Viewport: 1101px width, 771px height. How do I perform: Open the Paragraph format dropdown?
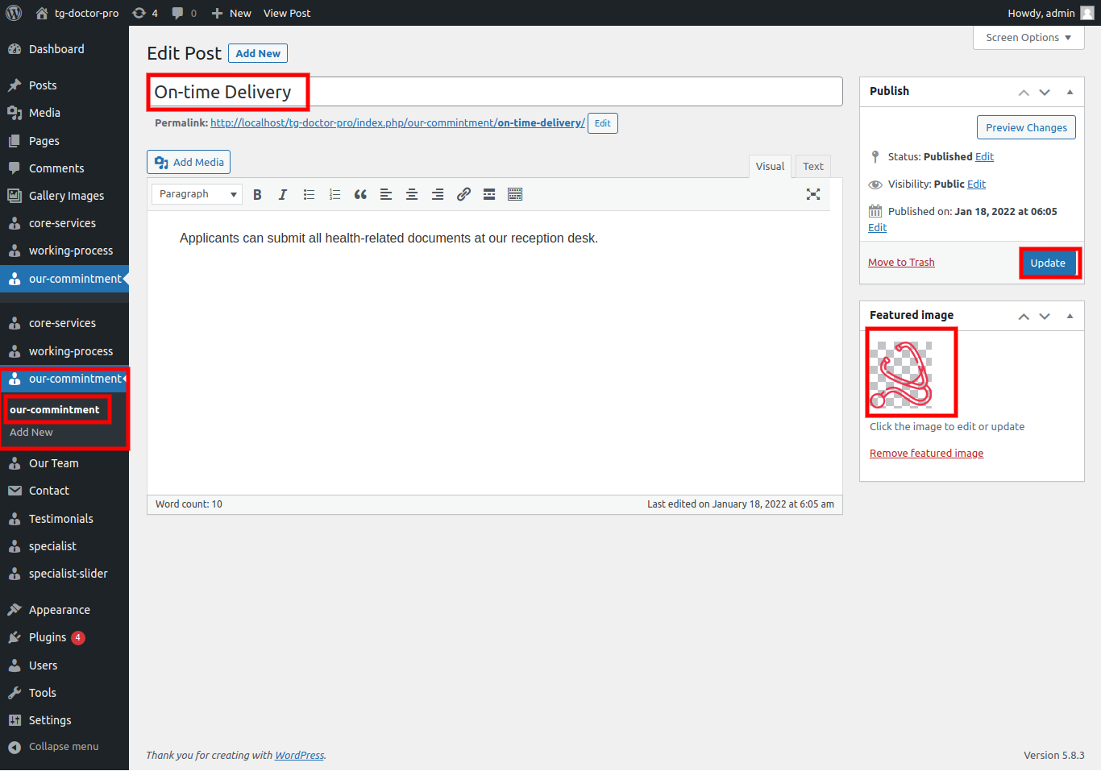click(197, 194)
